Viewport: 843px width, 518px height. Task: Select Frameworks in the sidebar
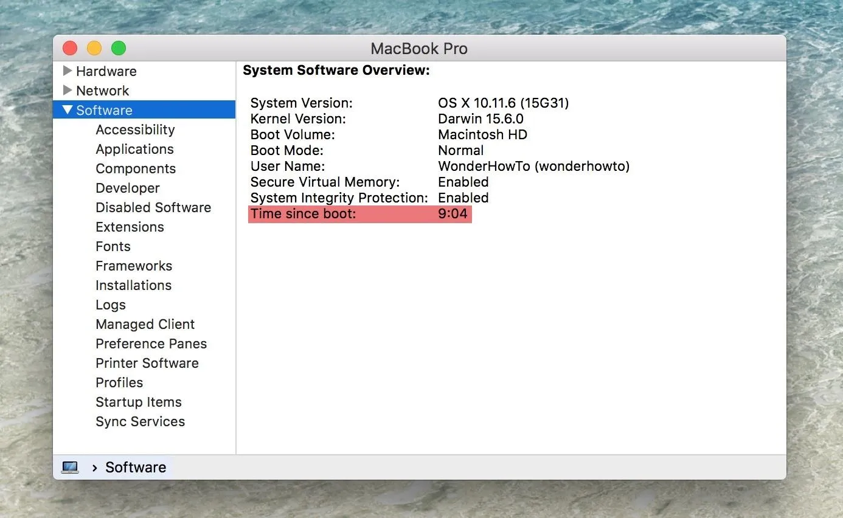(134, 266)
